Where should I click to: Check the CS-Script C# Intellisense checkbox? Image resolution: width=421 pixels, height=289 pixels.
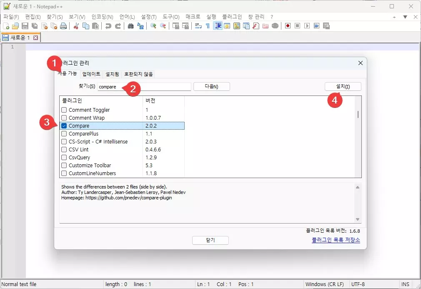tap(64, 141)
